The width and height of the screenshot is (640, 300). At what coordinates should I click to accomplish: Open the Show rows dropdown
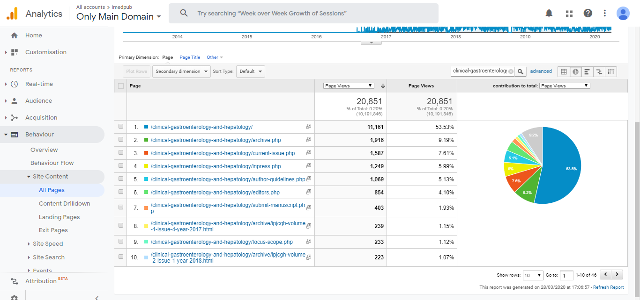[533, 275]
